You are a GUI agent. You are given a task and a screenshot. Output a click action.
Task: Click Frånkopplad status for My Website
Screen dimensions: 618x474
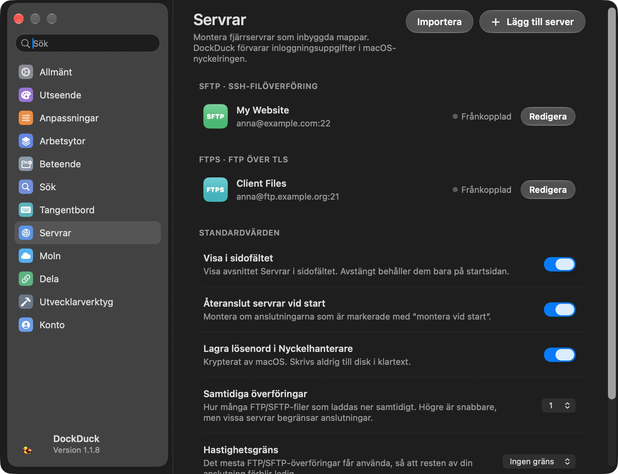(482, 116)
